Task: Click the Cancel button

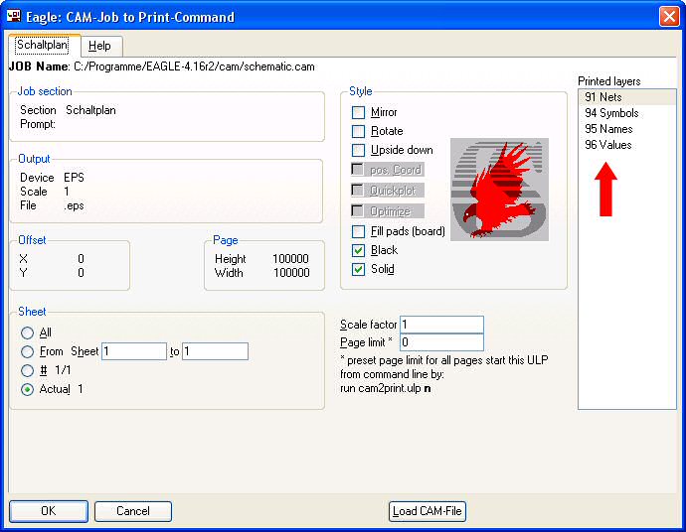Action: pyautogui.click(x=132, y=511)
